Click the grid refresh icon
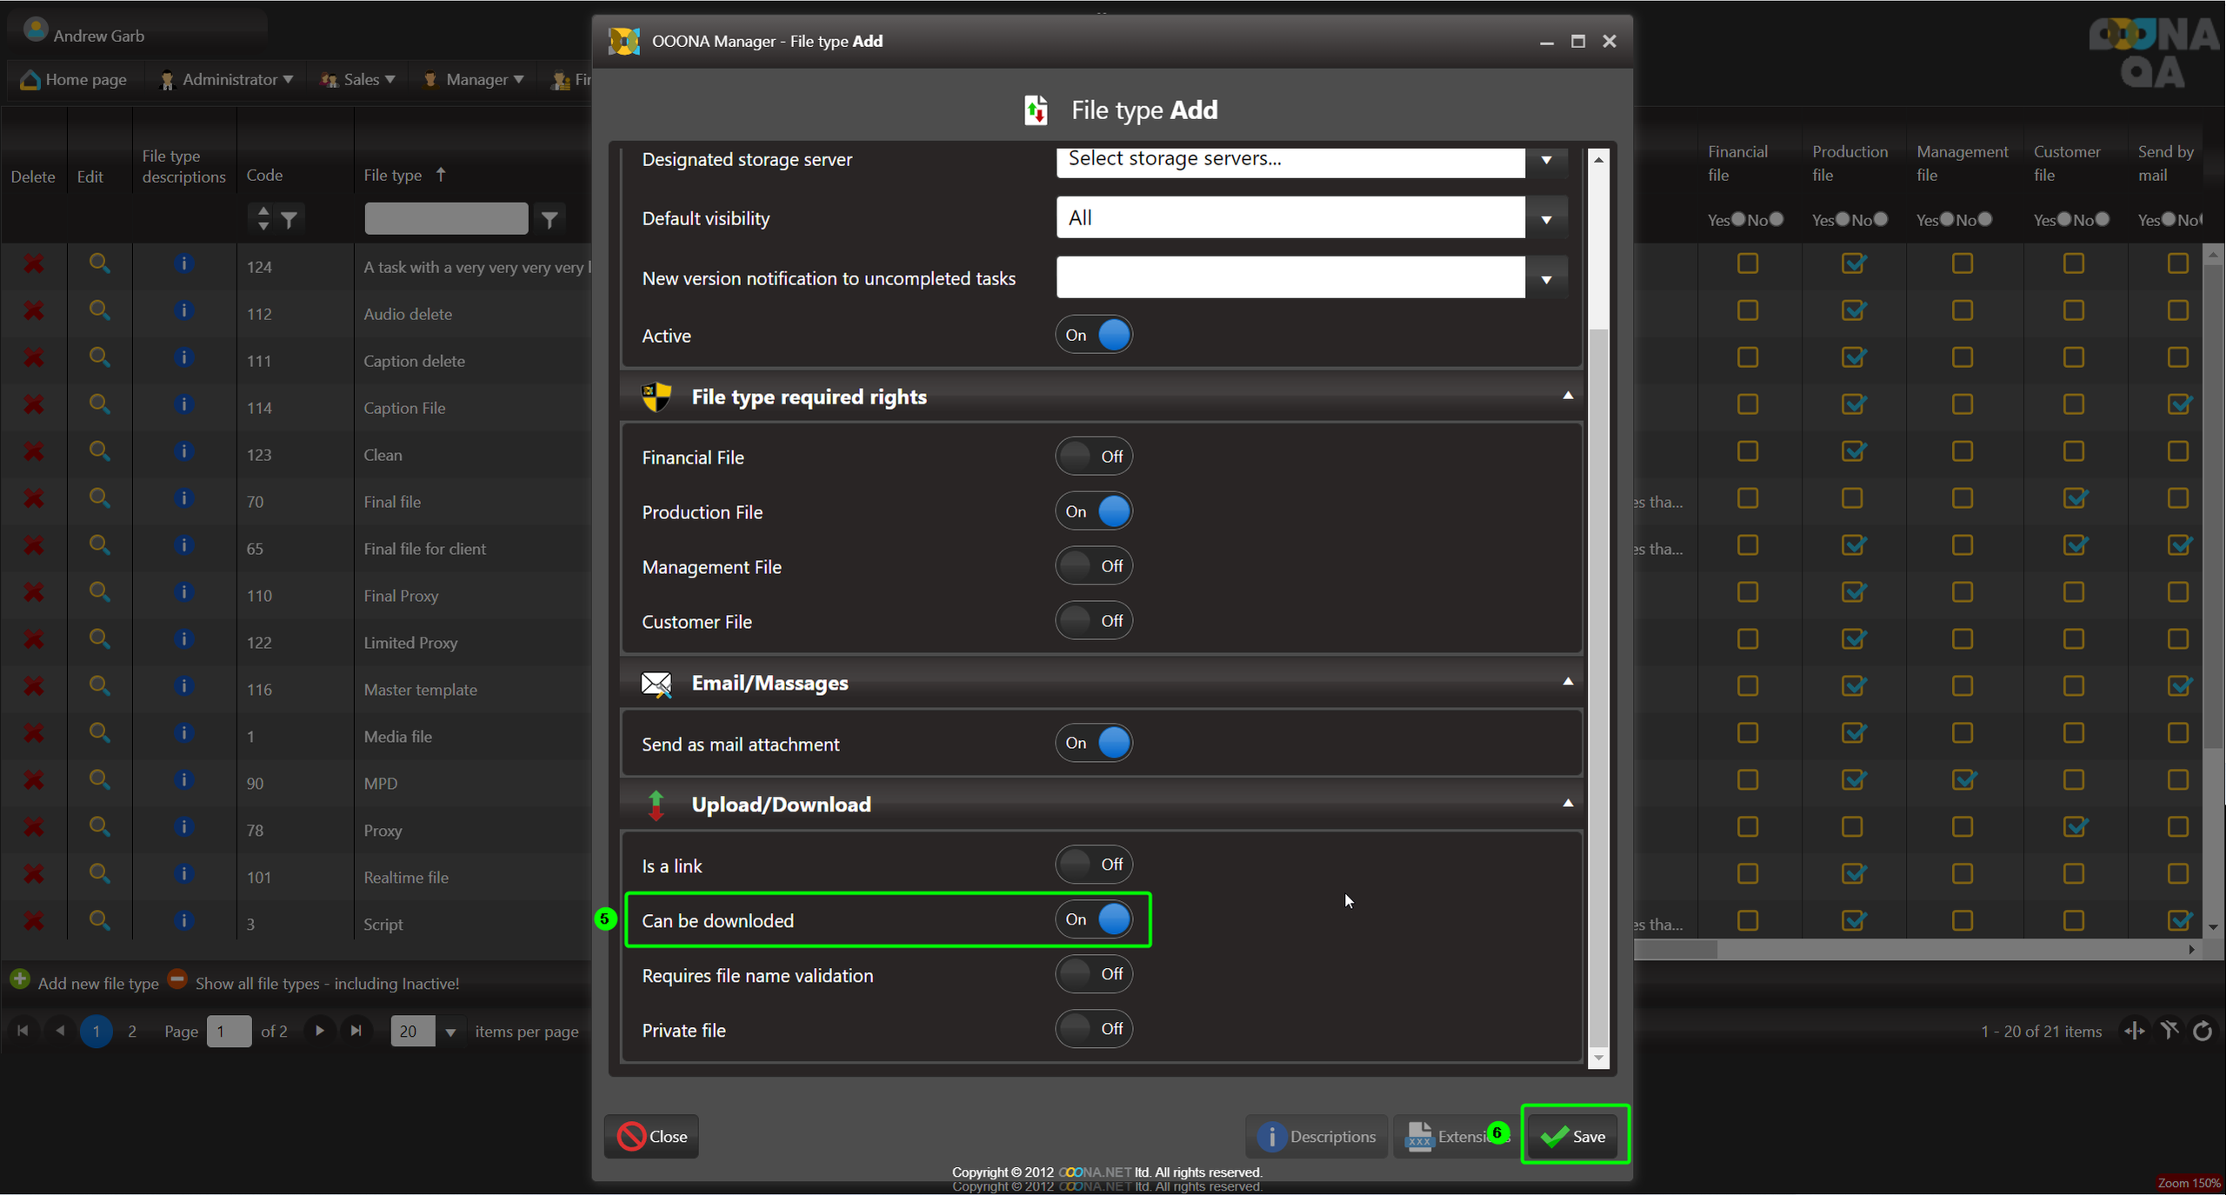 coord(2203,1031)
